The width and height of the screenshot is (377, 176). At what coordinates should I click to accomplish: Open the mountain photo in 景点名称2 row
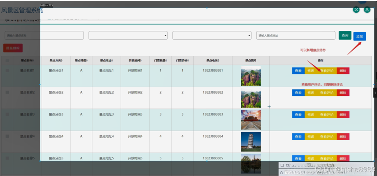coord(251,98)
